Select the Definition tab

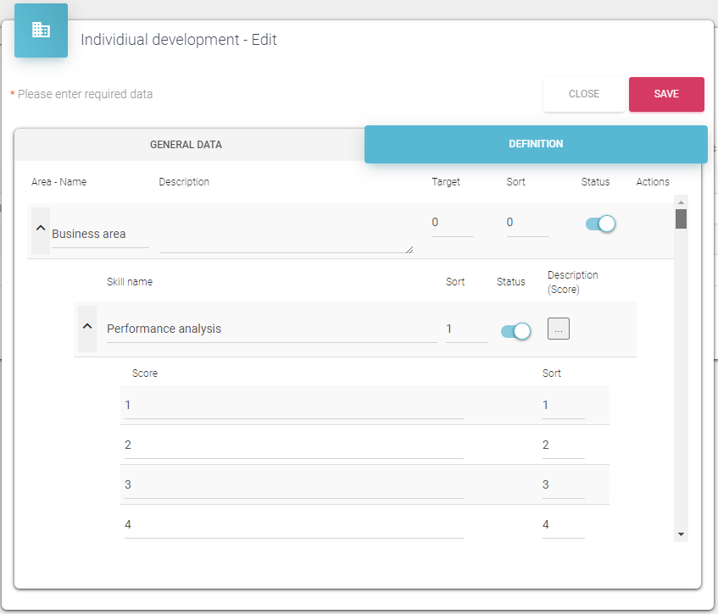pos(535,144)
